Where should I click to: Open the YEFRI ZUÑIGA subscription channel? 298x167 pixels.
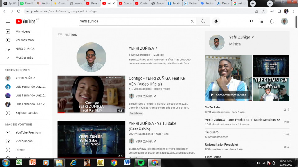point(25,78)
